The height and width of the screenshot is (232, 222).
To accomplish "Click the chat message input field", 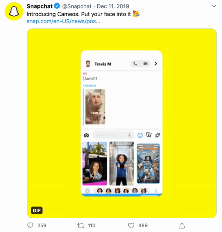I will [x=109, y=135].
